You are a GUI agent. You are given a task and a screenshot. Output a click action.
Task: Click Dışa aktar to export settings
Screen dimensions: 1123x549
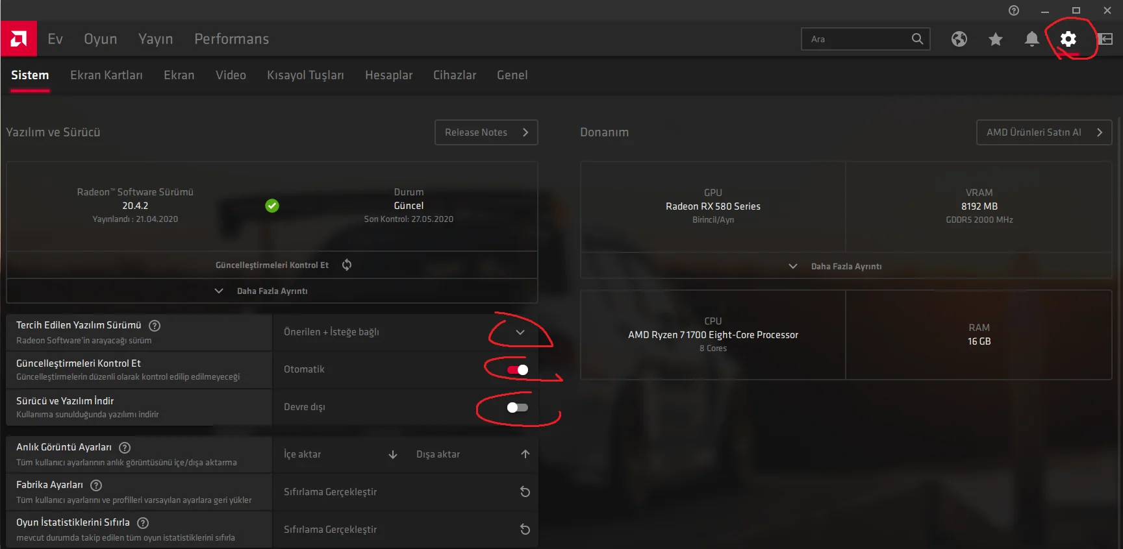click(438, 454)
